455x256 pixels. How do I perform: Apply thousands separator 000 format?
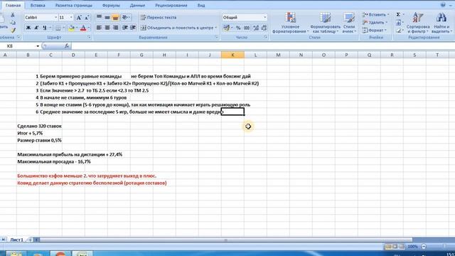click(247, 28)
